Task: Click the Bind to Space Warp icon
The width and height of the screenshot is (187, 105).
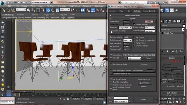Action: click(13, 10)
